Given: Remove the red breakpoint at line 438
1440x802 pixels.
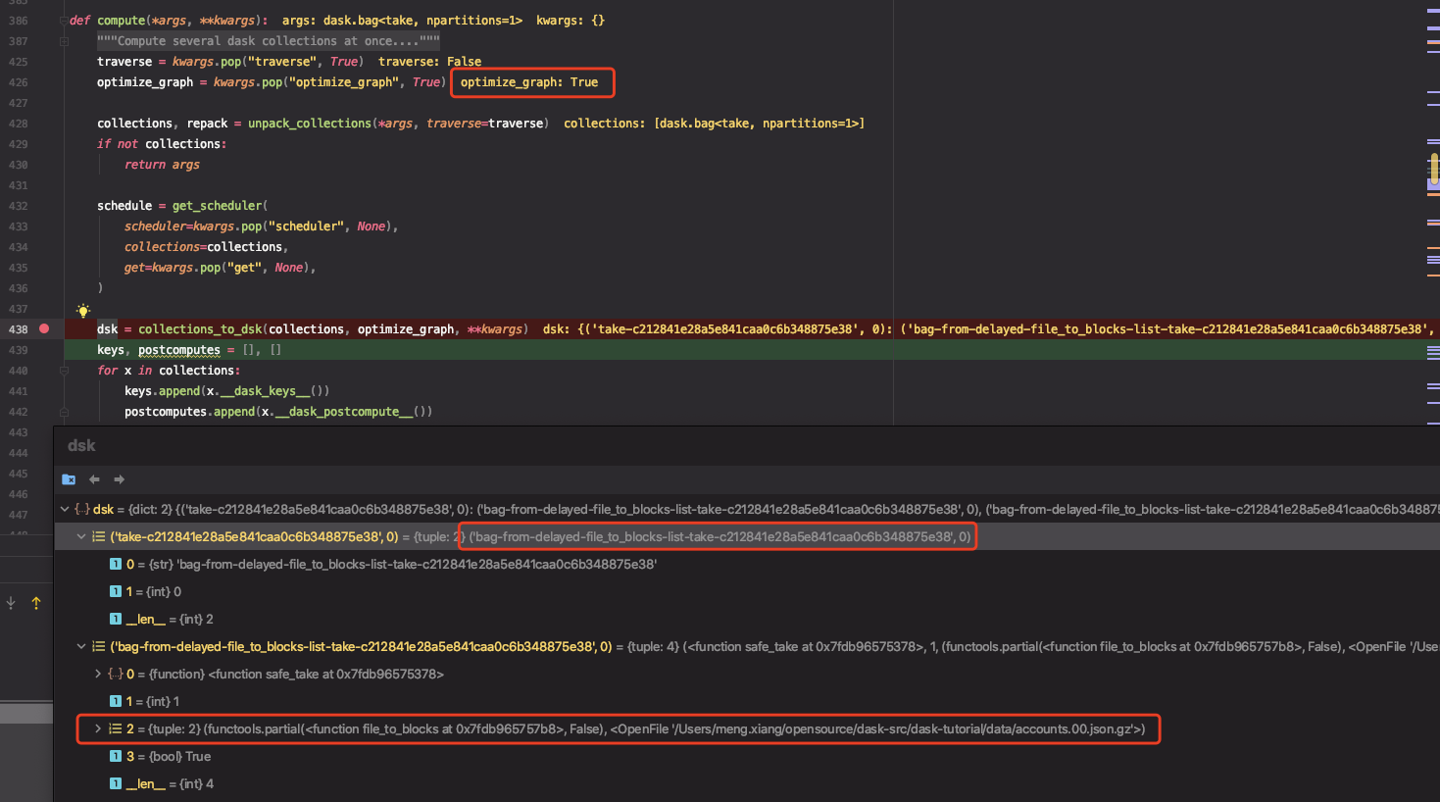Looking at the screenshot, I should (44, 328).
